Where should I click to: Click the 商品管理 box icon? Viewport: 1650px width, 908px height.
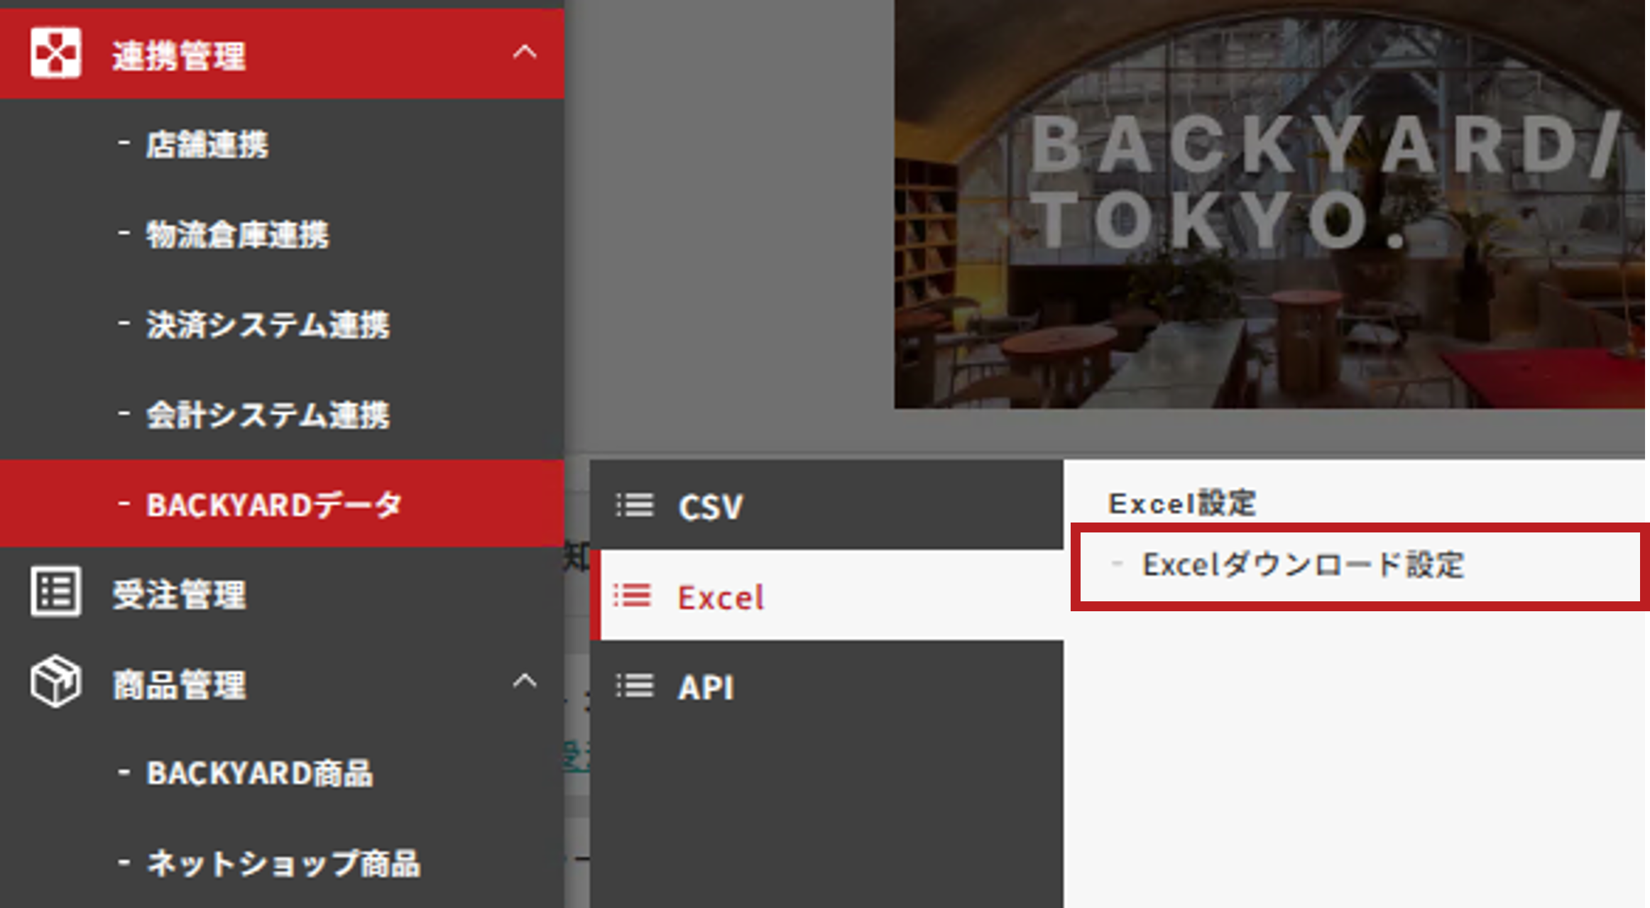[x=55, y=682]
